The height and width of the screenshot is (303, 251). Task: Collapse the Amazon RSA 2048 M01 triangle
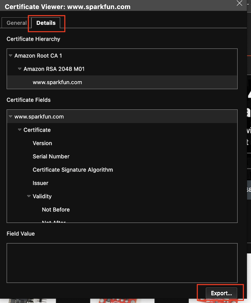(x=20, y=69)
